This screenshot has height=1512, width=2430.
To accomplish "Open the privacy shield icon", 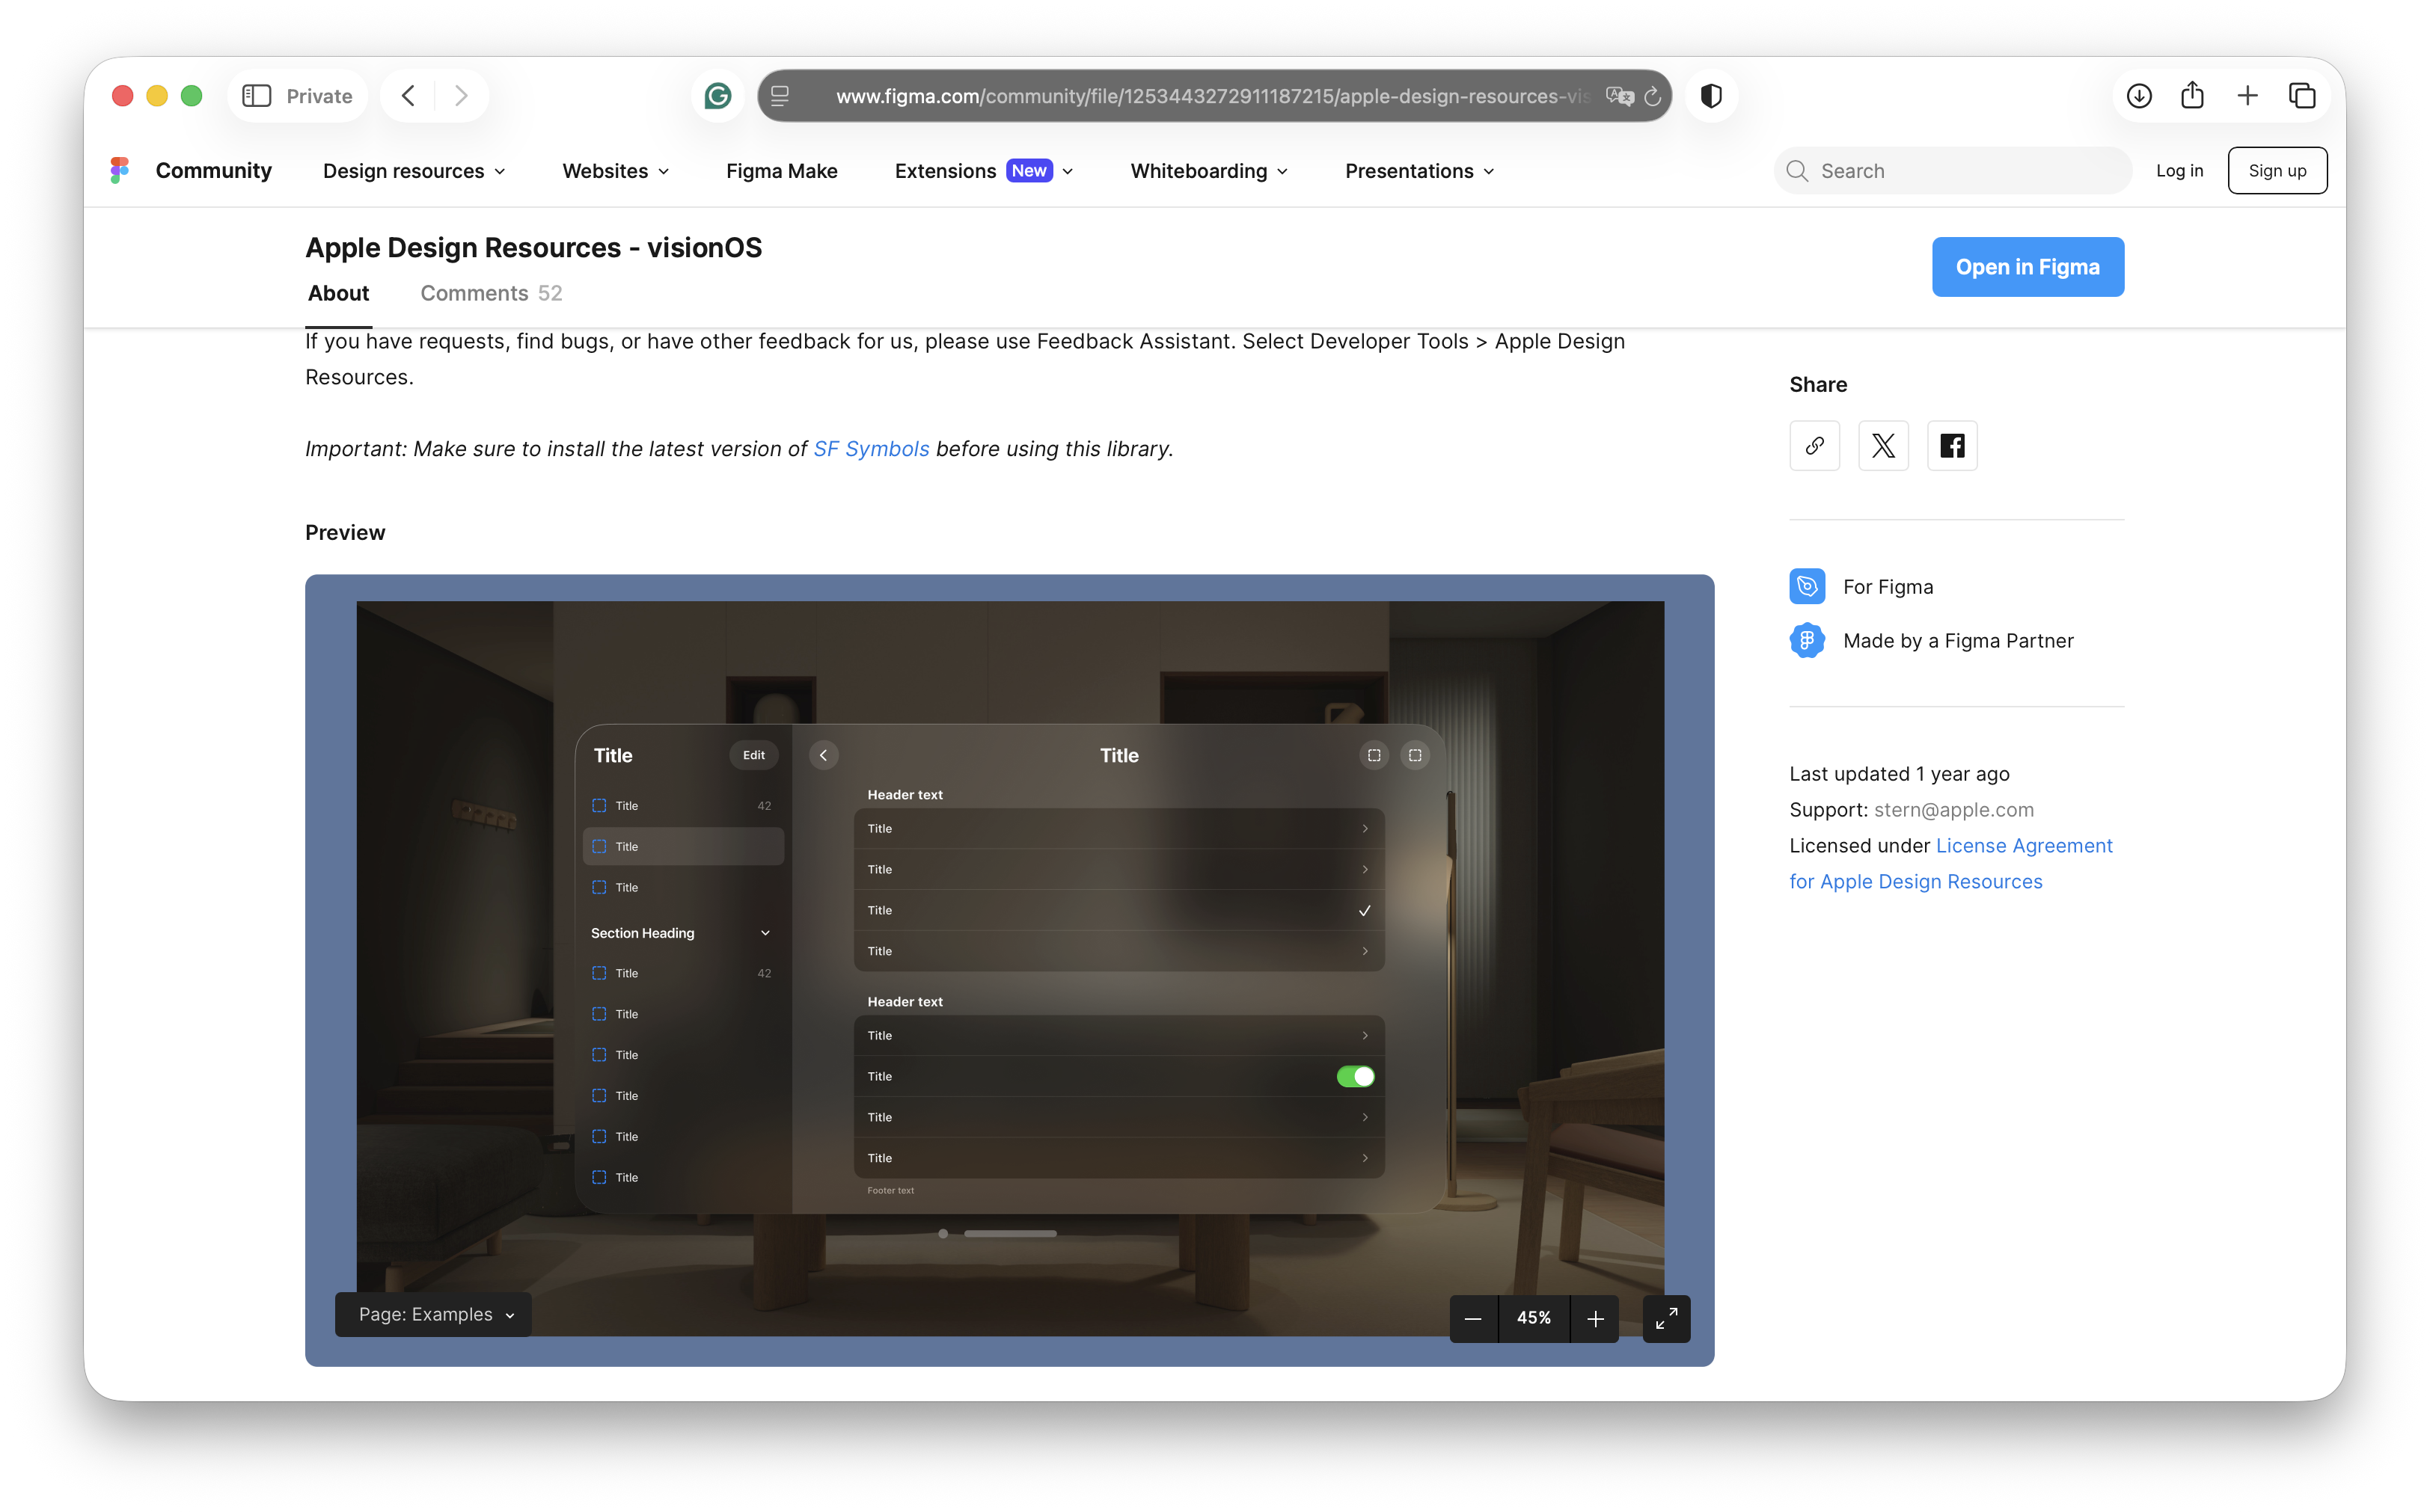I will pos(1712,96).
